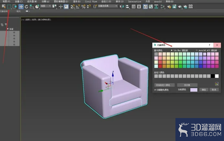Click the 添加自定义颜色 button
Image resolution: width=224 pixels, height=141 pixels.
tap(164, 85)
